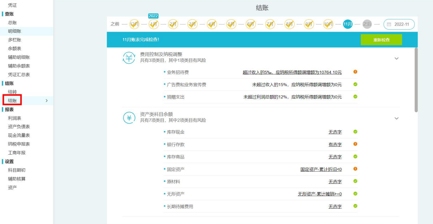The height and width of the screenshot is (224, 433).
Task: Select the 2月 timeline month
Action: 173,24
